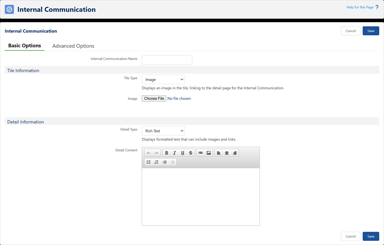Image resolution: width=384 pixels, height=245 pixels.
Task: Insert a numbered list
Action: (x=157, y=162)
